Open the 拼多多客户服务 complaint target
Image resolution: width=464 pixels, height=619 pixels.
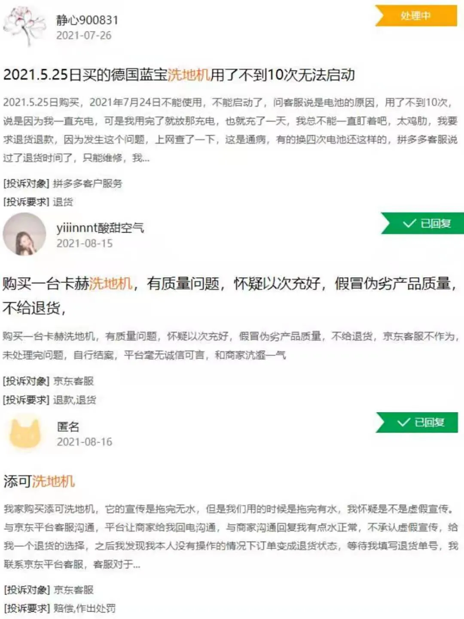(x=88, y=184)
